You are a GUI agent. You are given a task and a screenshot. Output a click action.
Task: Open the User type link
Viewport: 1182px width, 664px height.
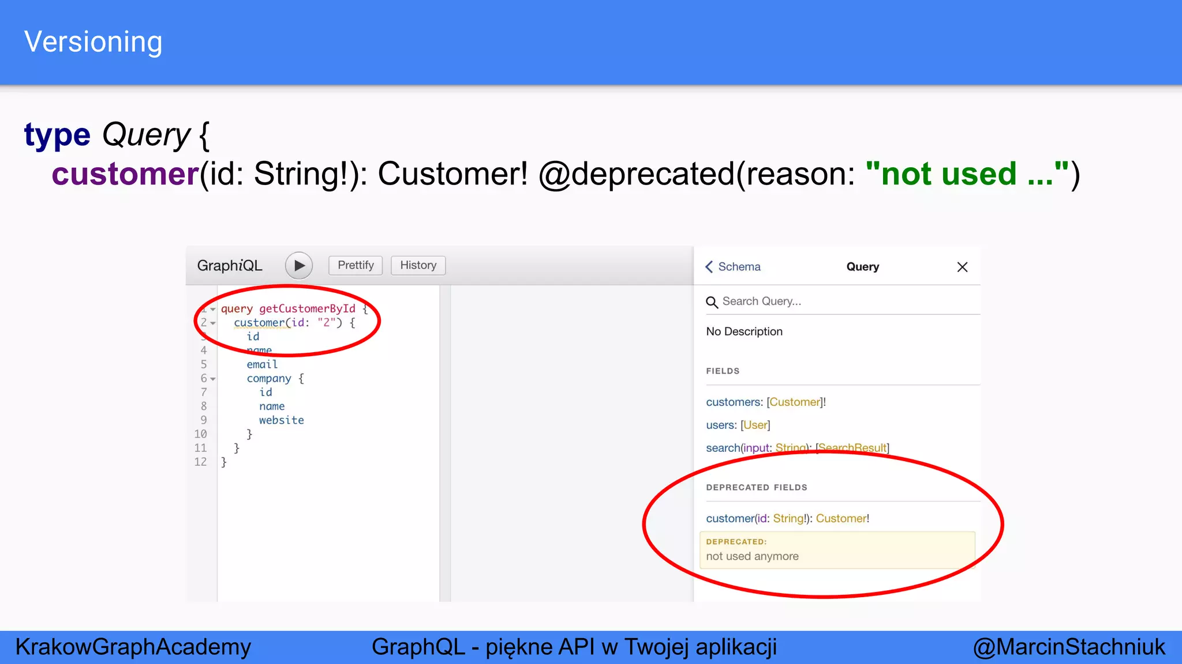click(x=755, y=425)
